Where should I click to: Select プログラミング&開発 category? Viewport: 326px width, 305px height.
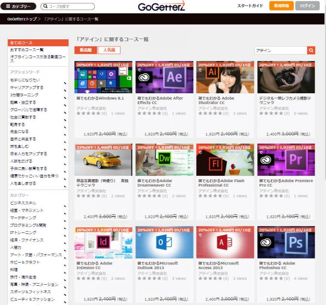click(28, 225)
